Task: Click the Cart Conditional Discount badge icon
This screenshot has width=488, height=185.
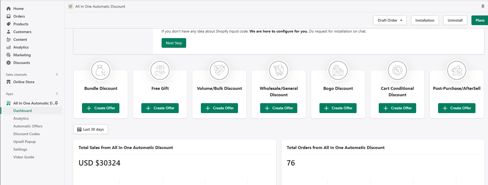Action: (397, 71)
